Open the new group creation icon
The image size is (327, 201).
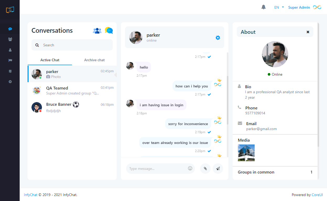pos(97,31)
